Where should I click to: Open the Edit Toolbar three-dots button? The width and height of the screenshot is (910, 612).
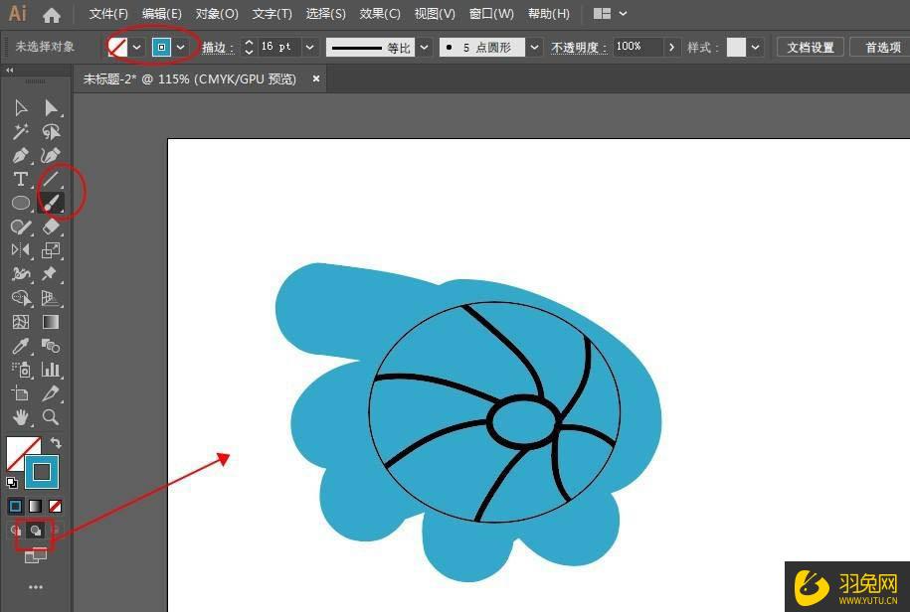36,587
